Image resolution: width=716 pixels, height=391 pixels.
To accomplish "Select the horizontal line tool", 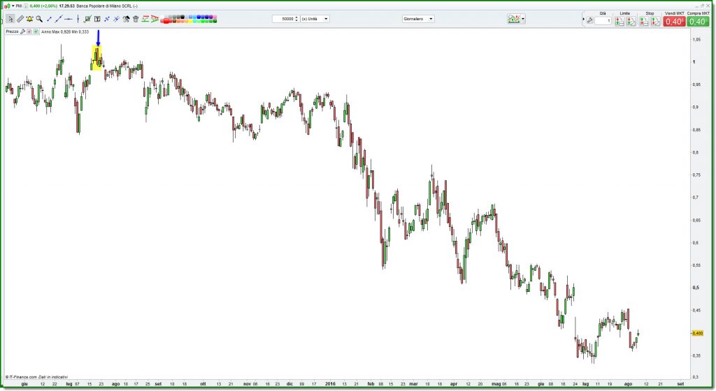I will 69,19.
